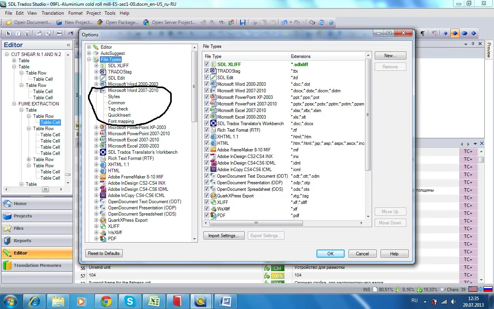Toggle the HTML file type checkbox
494x309 pixels.
207,143
